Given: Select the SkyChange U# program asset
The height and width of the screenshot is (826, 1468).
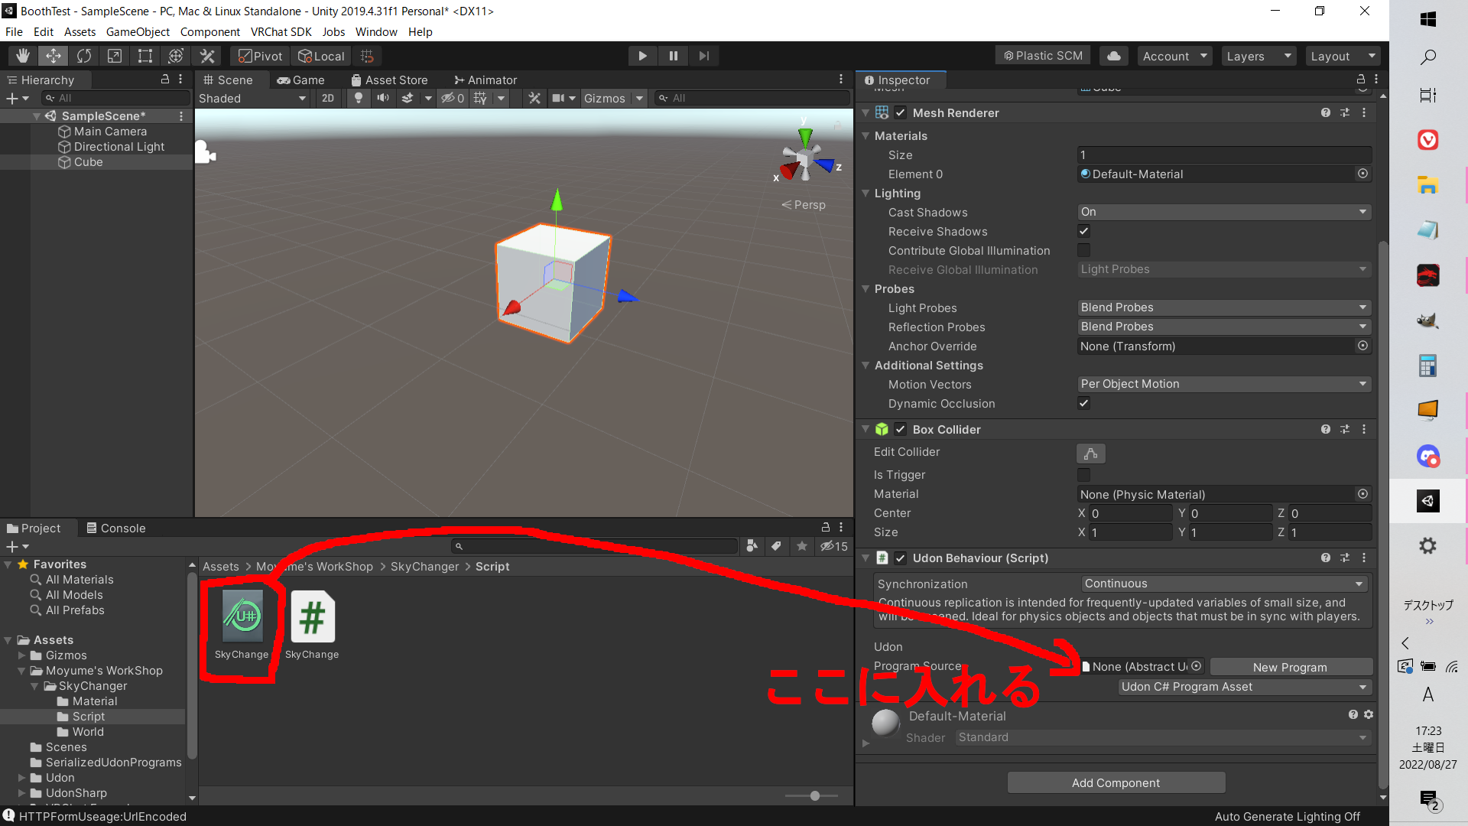Looking at the screenshot, I should click(x=242, y=624).
